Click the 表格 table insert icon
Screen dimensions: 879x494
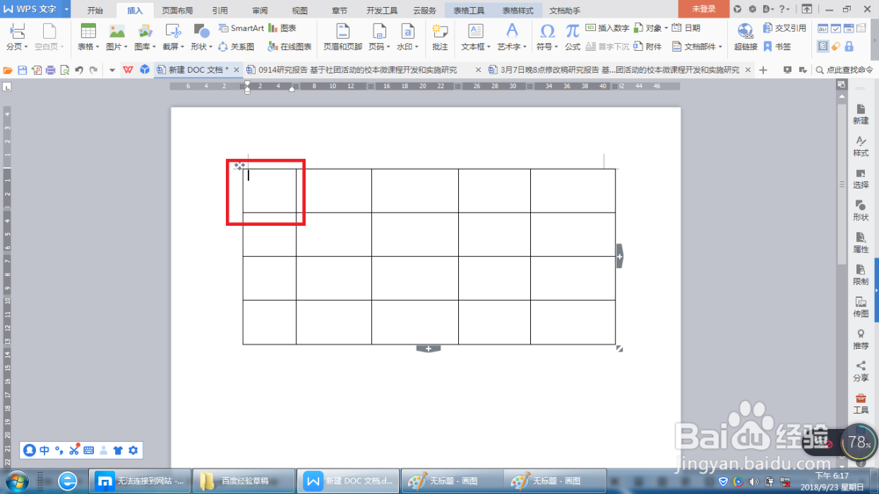[88, 32]
